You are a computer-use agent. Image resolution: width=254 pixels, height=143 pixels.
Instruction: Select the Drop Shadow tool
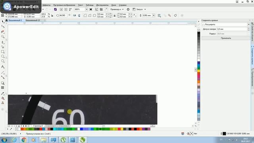3,83
